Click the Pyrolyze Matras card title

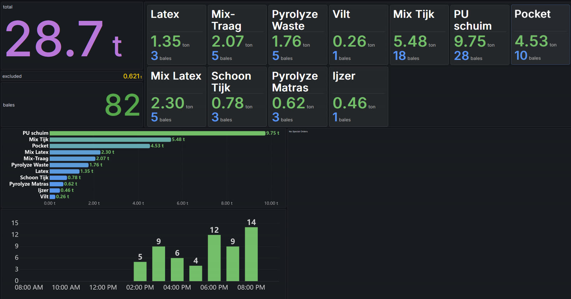tap(295, 82)
